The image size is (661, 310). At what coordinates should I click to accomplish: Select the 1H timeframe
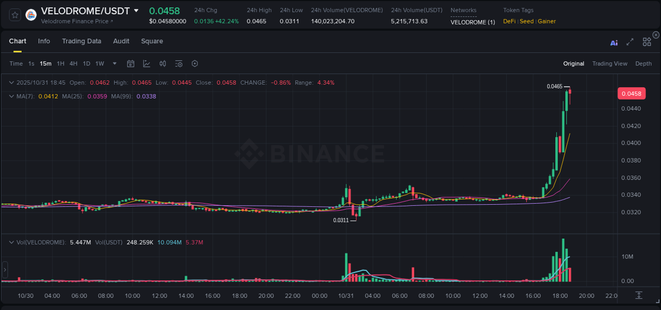point(60,63)
